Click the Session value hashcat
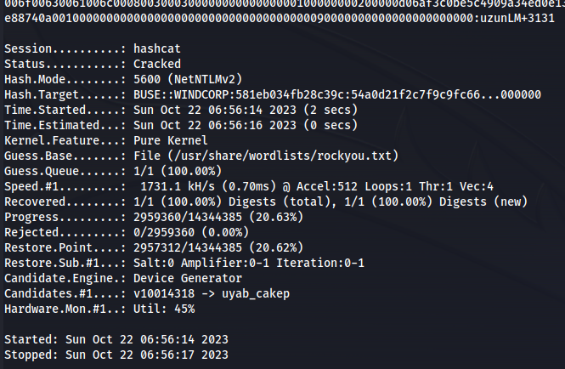This screenshot has height=369, width=565. coord(157,48)
